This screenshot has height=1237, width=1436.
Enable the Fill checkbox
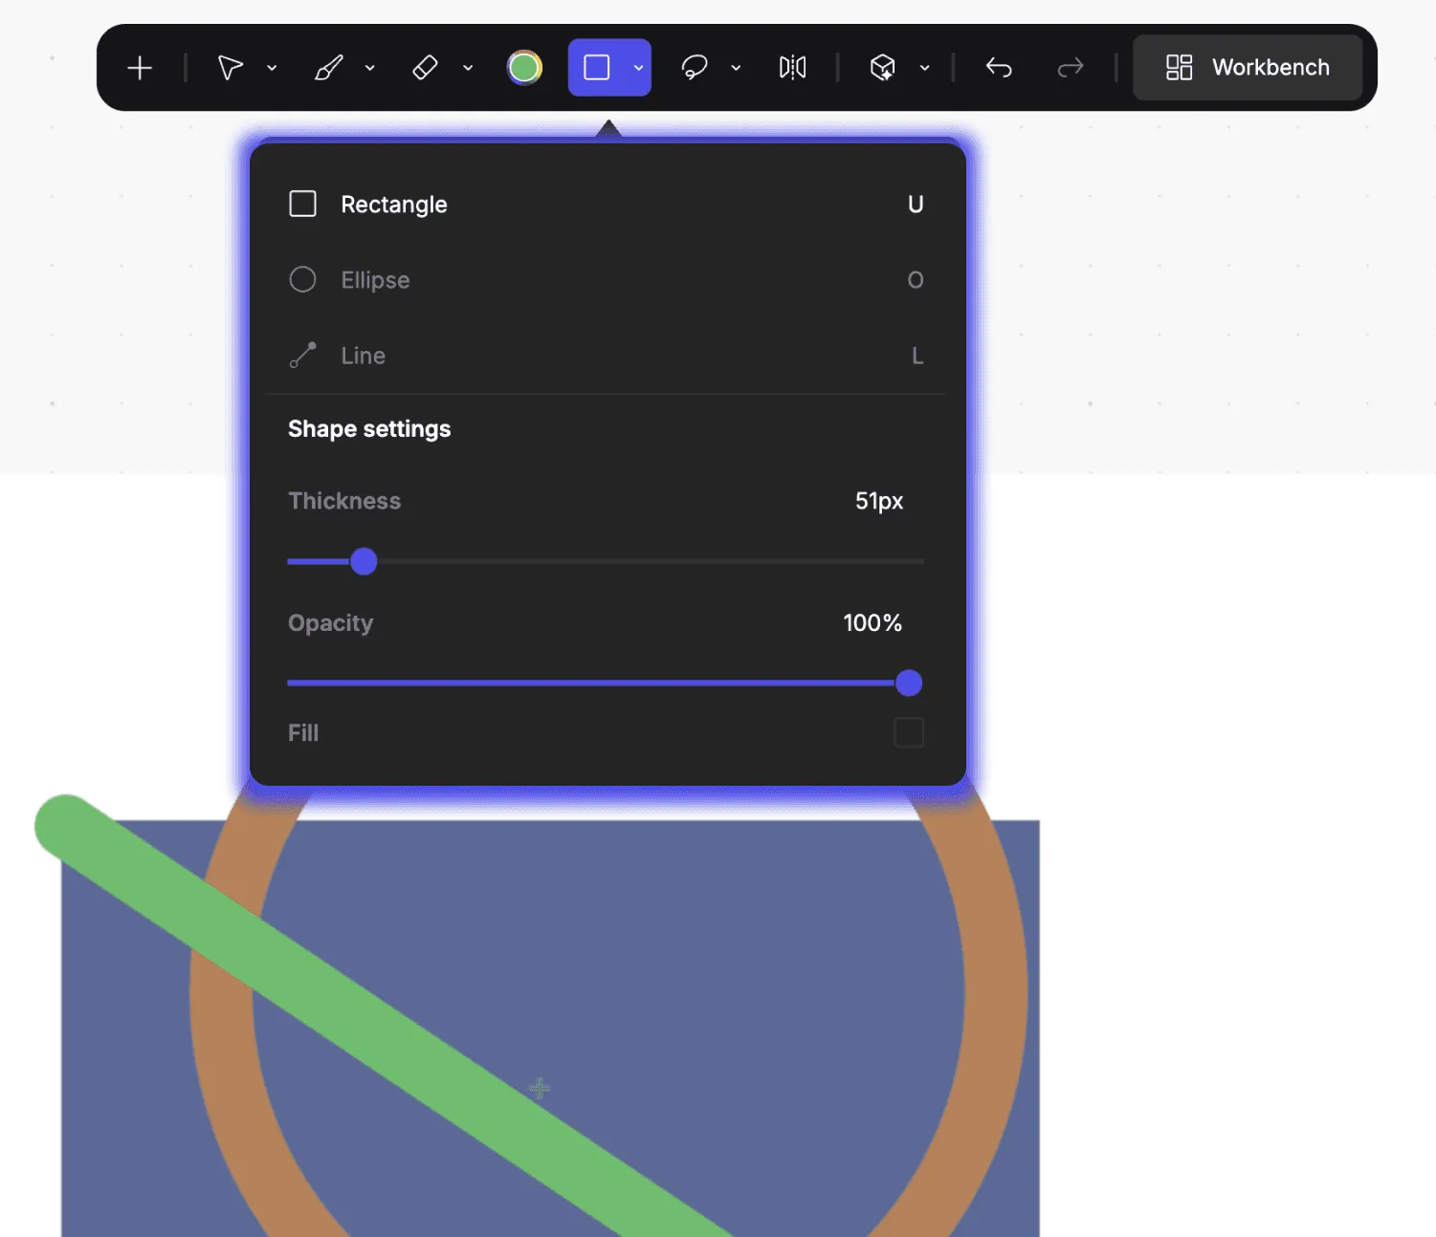pyautogui.click(x=909, y=733)
